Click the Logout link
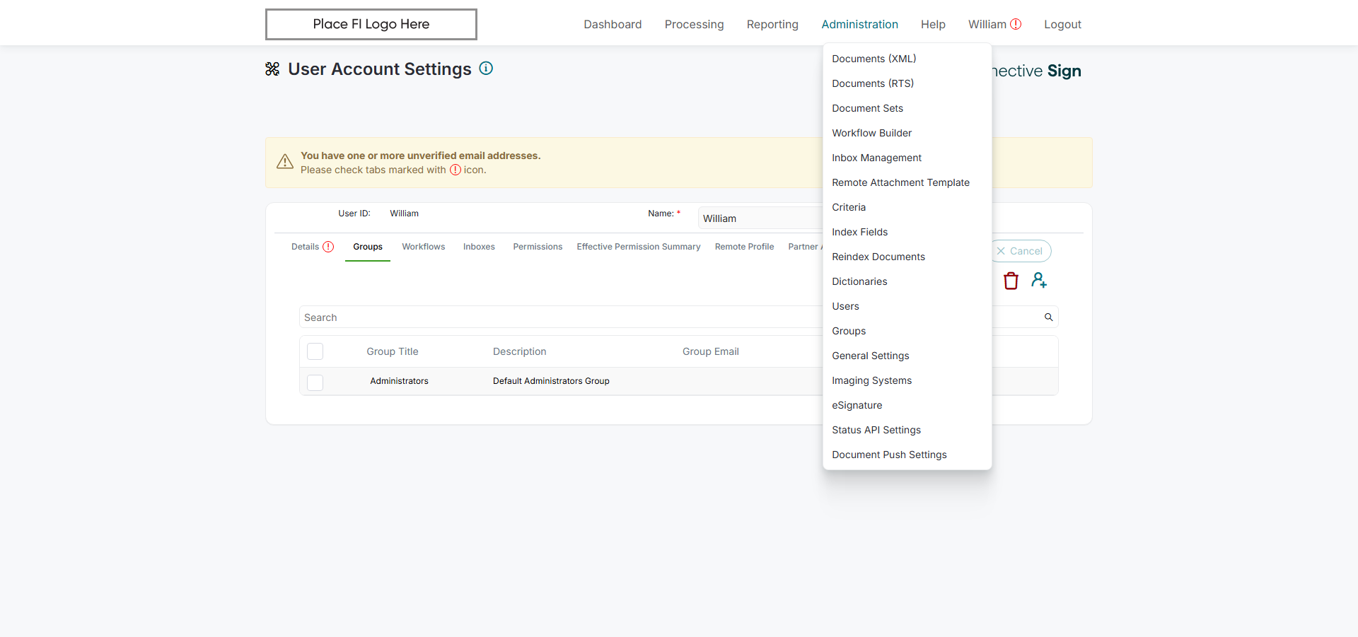 [x=1062, y=24]
